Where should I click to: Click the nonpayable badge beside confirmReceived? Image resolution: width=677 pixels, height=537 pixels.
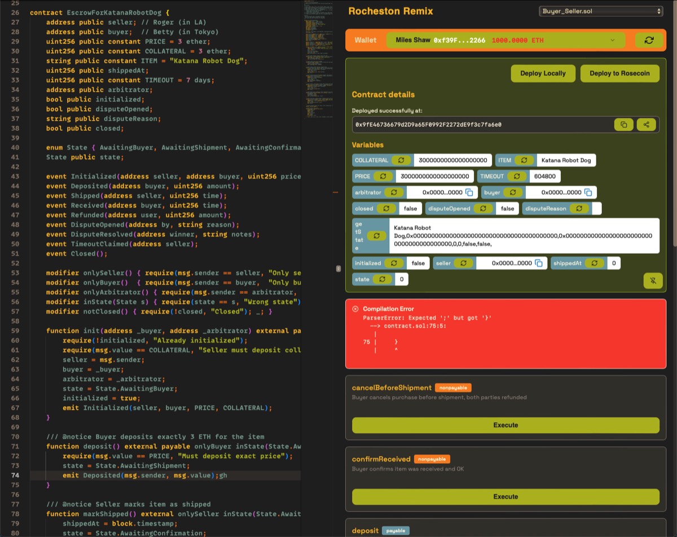(432, 459)
